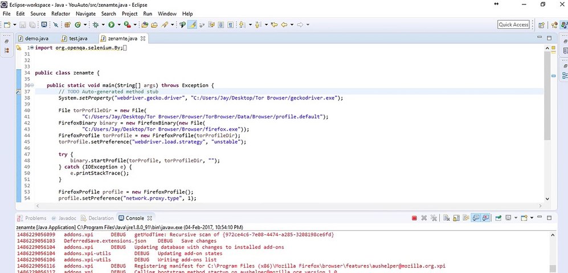Click the Save icon in toolbar

22,24
